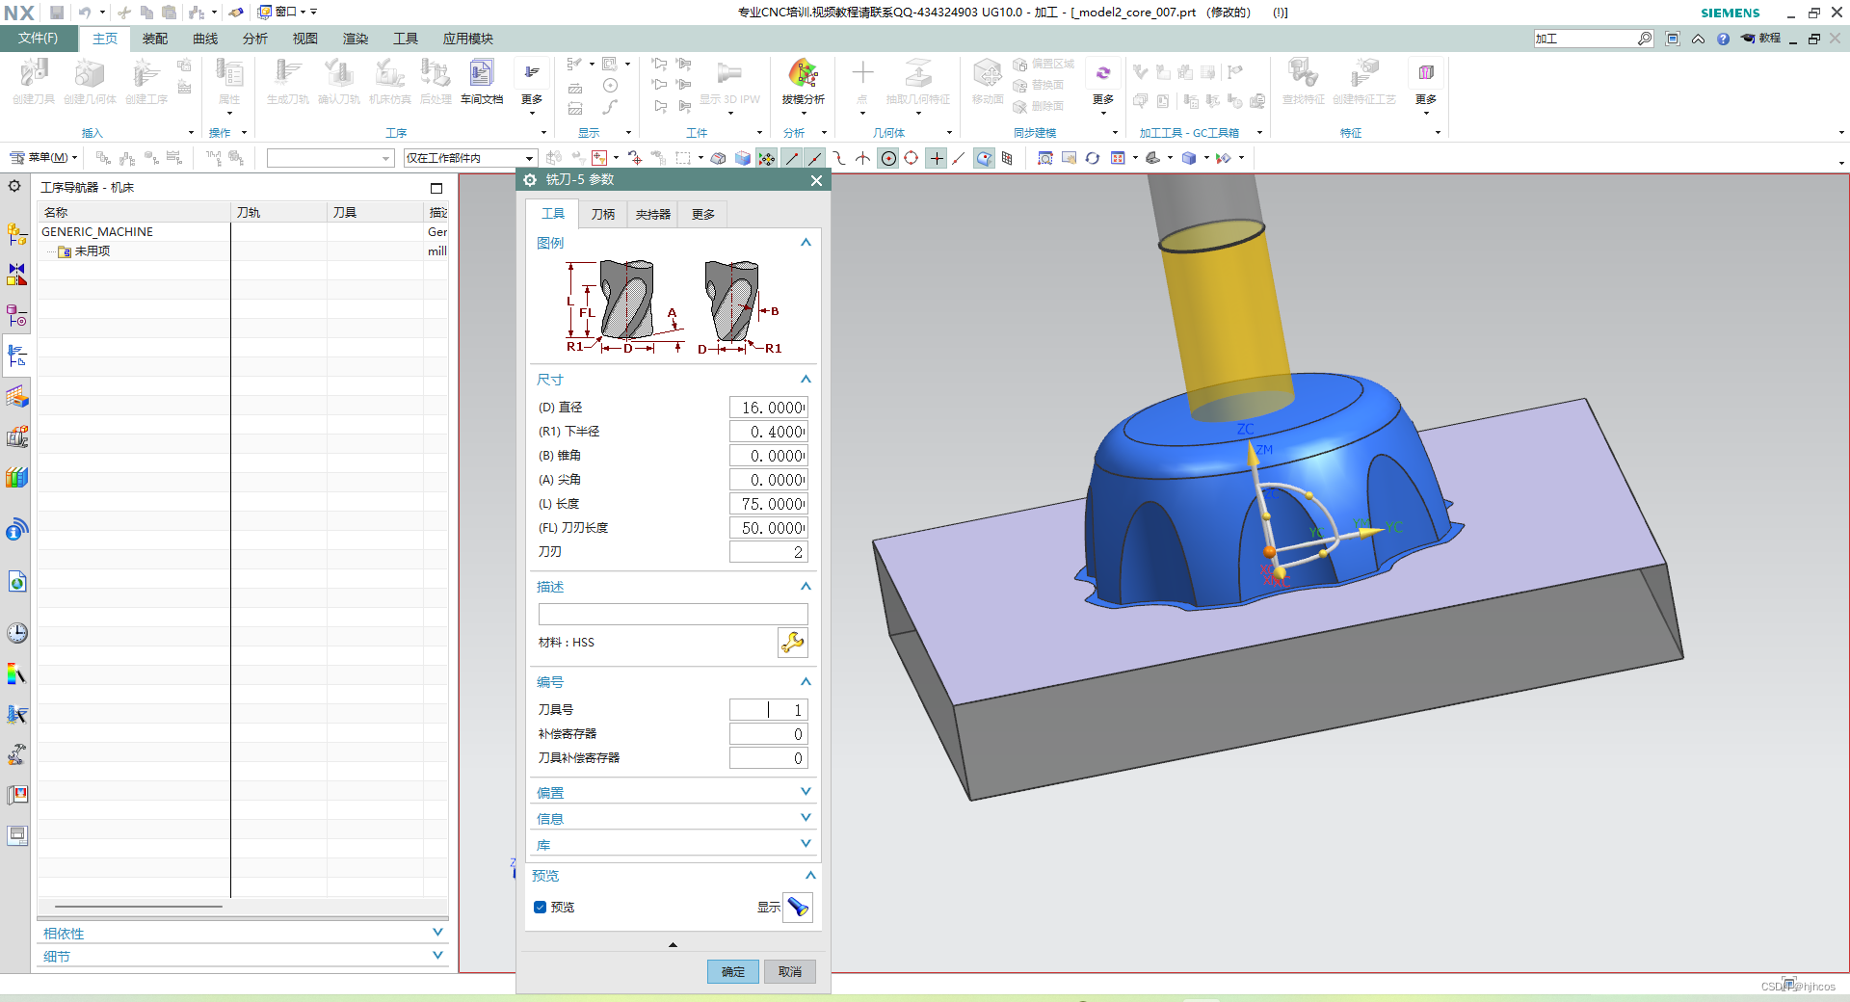Screen dimensions: 1850x1002
Task: Click the dialog settings gear icon
Action: click(x=530, y=180)
